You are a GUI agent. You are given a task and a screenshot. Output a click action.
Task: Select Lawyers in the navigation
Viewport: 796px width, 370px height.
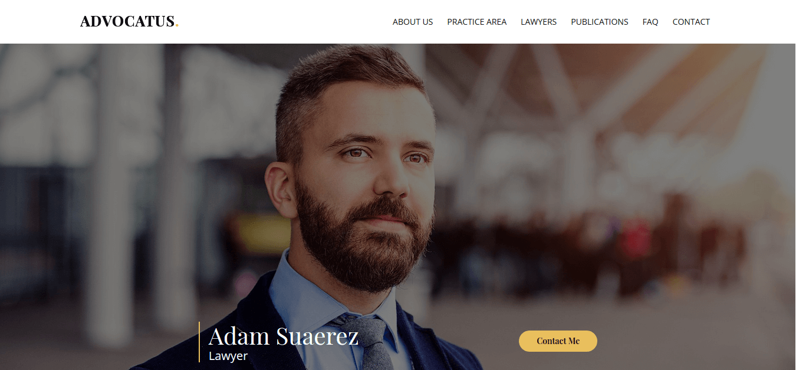coord(538,22)
